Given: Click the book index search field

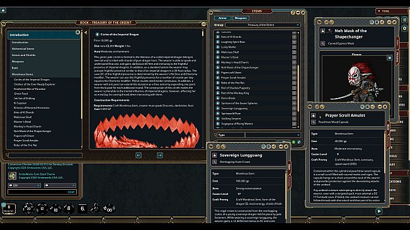Looking at the screenshot, I should [x=45, y=155].
